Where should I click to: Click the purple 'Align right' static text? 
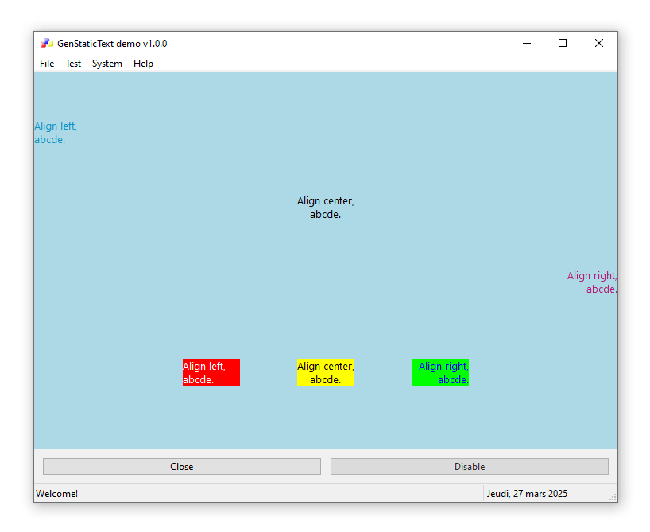592,282
